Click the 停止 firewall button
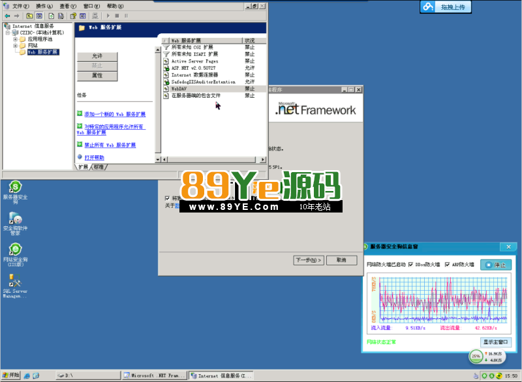Image resolution: width=522 pixels, height=382 pixels. point(496,265)
